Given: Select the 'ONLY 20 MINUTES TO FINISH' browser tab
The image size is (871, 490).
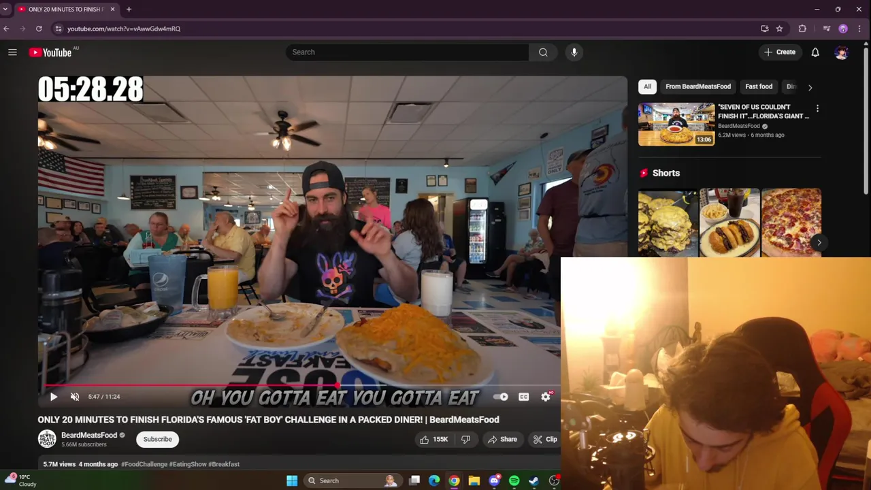Looking at the screenshot, I should tap(67, 10).
